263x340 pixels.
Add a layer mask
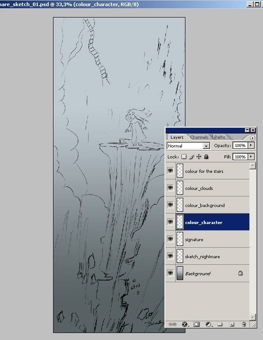pos(197,324)
